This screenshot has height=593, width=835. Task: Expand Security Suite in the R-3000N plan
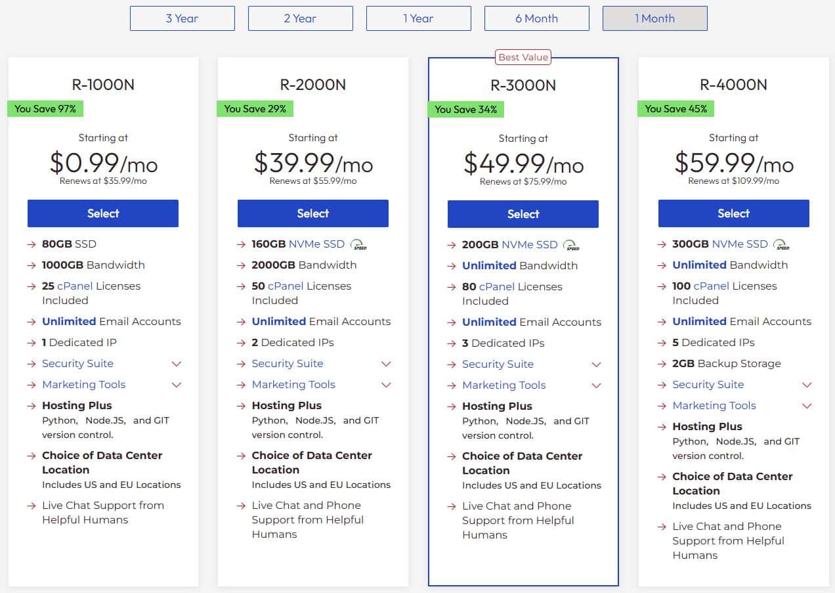click(x=596, y=364)
